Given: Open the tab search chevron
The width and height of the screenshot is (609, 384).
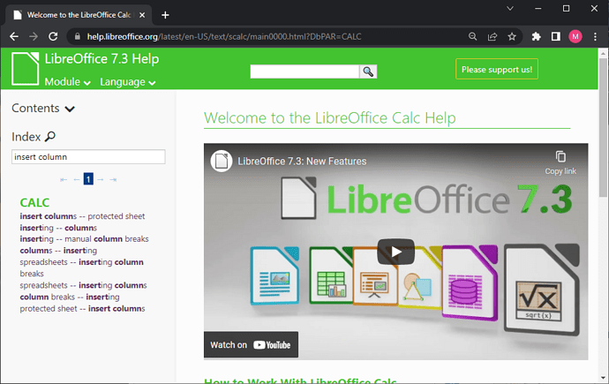Looking at the screenshot, I should click(x=510, y=8).
